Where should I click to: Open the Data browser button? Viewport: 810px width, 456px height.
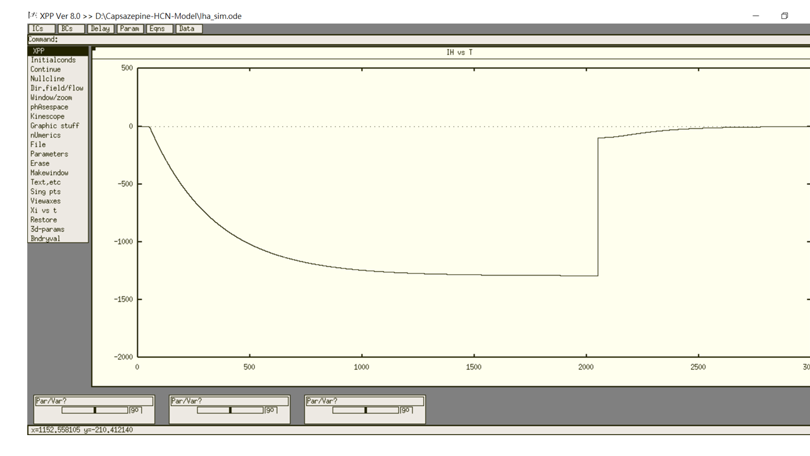(189, 28)
